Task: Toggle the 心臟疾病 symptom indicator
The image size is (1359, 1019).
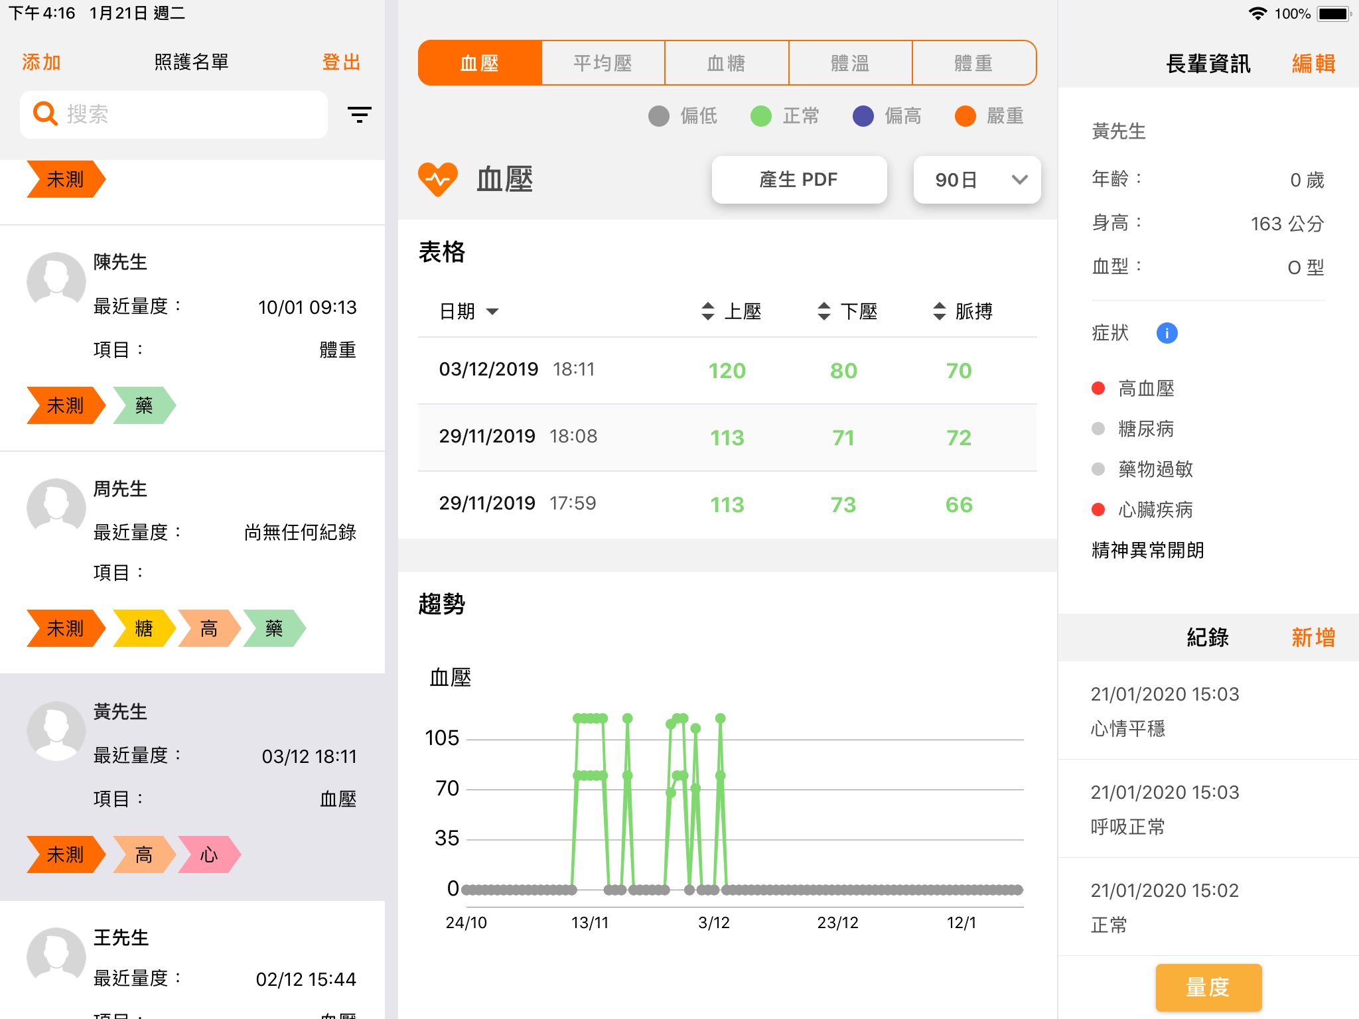Action: [x=1098, y=509]
